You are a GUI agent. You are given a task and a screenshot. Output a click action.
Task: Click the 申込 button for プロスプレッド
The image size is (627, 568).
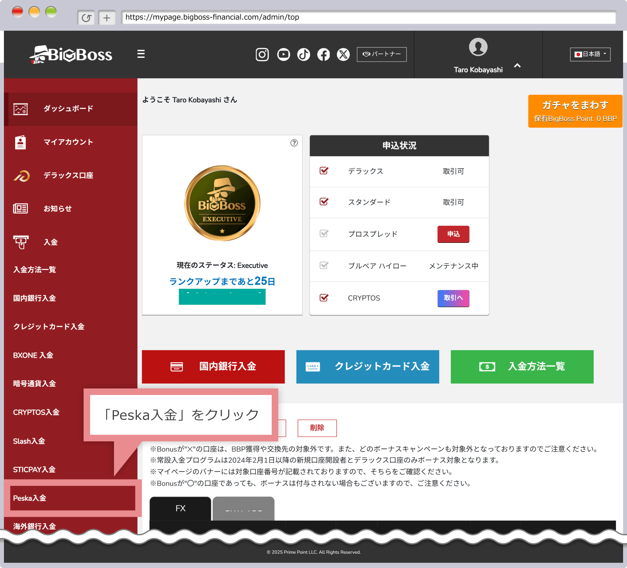(453, 234)
